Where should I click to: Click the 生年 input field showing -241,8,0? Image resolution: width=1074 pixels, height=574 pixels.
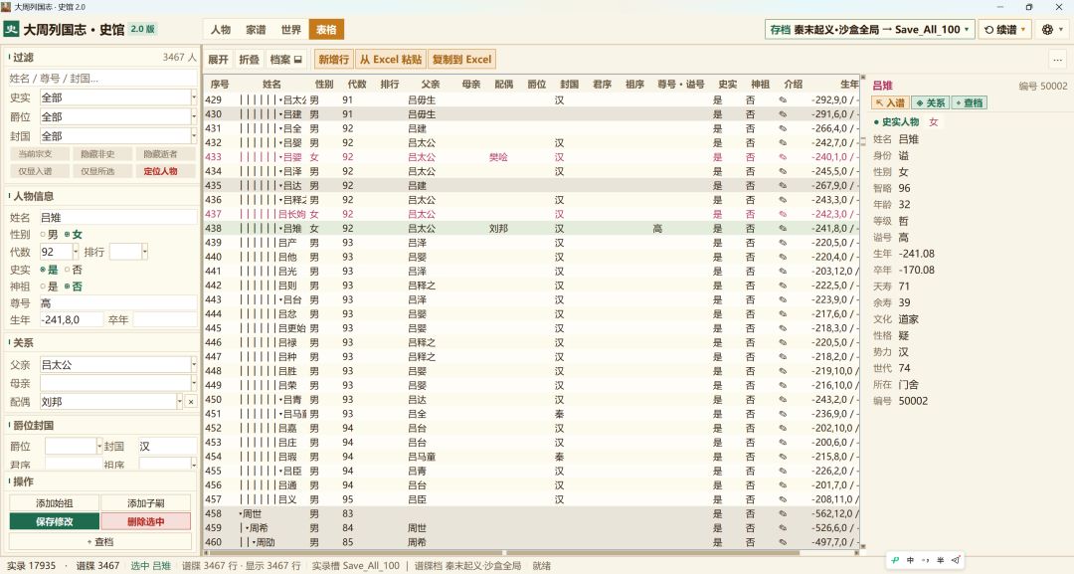pyautogui.click(x=72, y=320)
